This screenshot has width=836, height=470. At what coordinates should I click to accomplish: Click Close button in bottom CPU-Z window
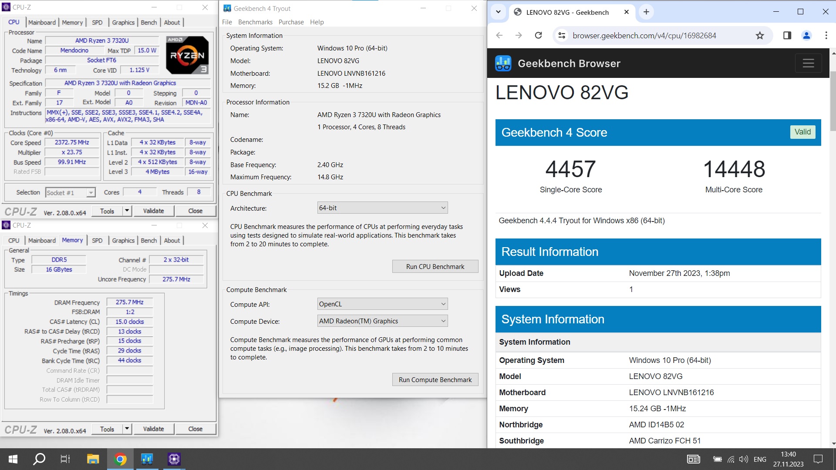point(196,429)
